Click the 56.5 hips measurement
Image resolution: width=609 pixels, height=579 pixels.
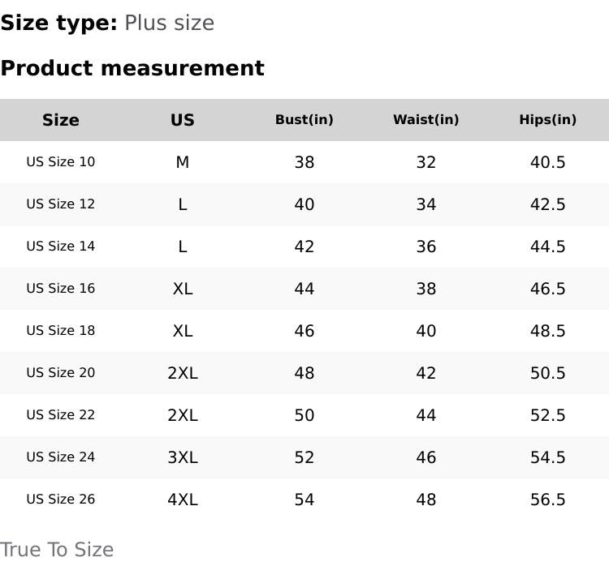coord(548,500)
